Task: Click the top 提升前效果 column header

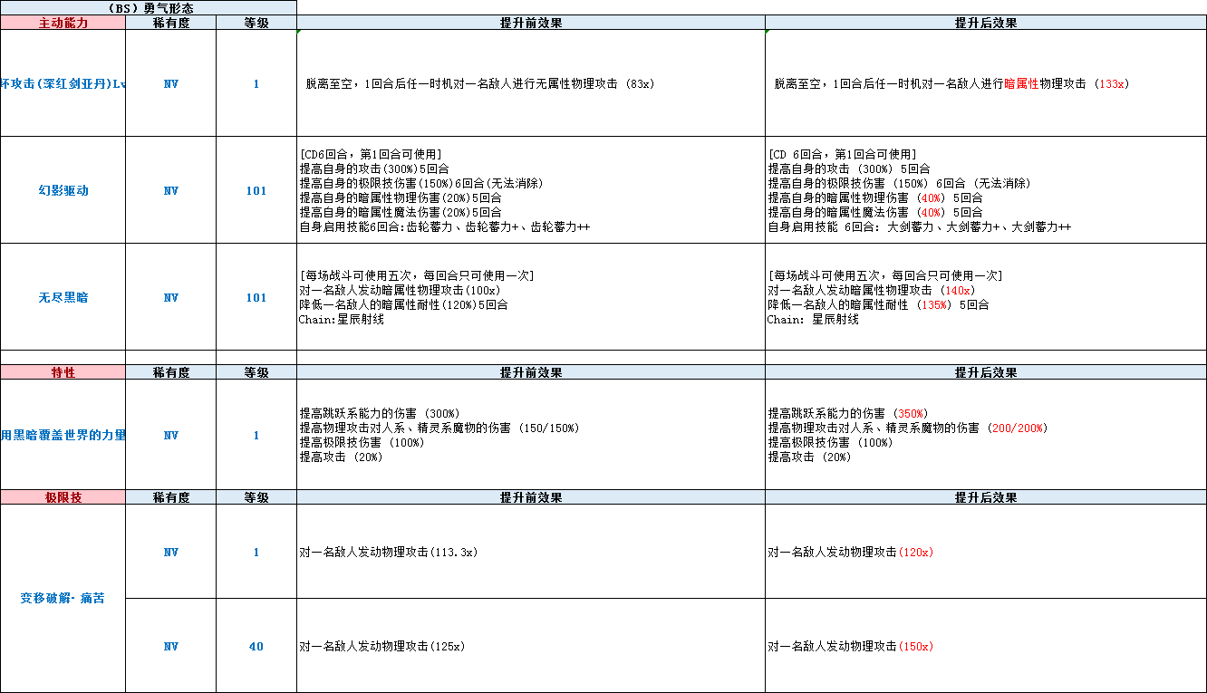Action: point(531,23)
